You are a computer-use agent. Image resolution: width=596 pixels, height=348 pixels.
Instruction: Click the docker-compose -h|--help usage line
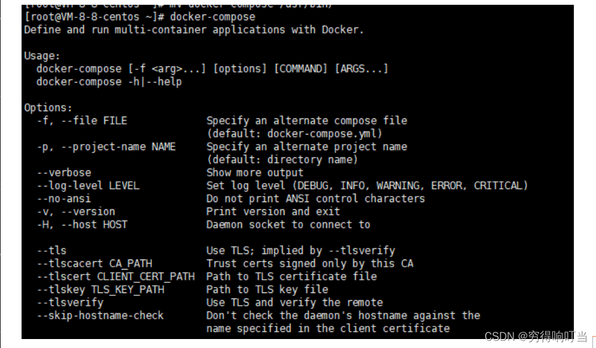[109, 82]
